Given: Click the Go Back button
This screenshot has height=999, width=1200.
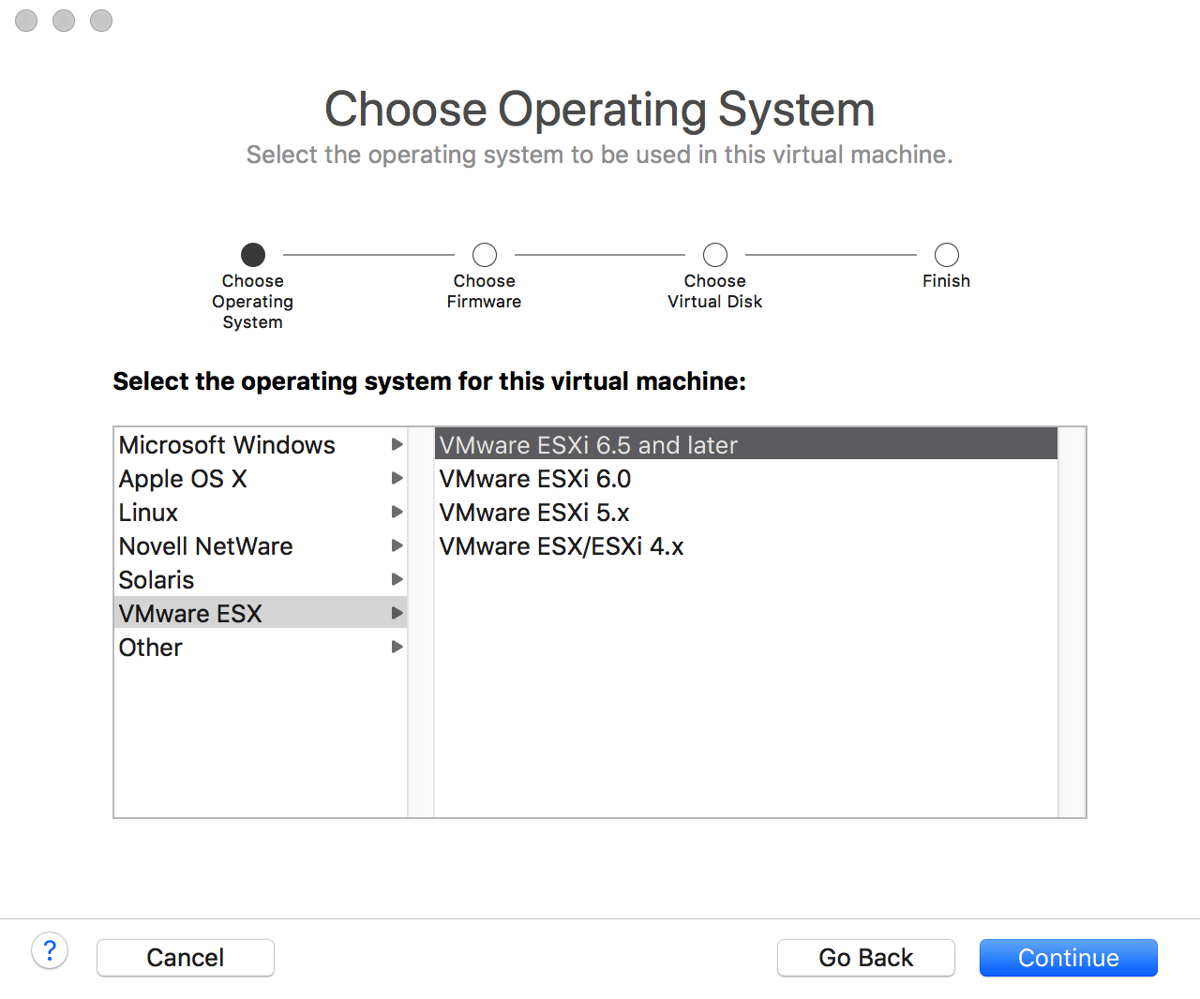Looking at the screenshot, I should pos(865,958).
